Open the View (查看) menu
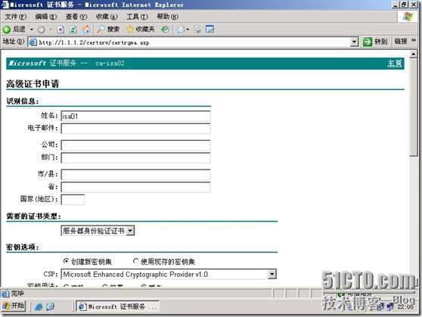The height and width of the screenshot is (317, 422). point(76,17)
